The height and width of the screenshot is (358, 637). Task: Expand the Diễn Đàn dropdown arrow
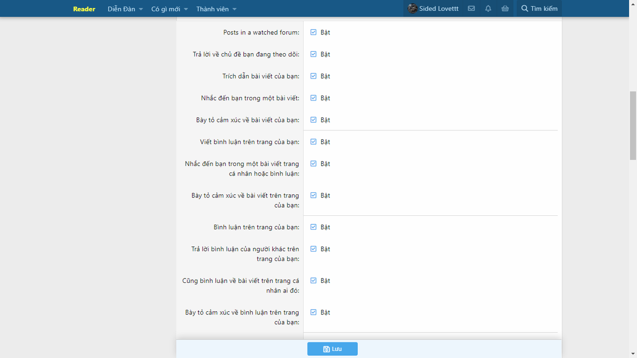click(141, 9)
